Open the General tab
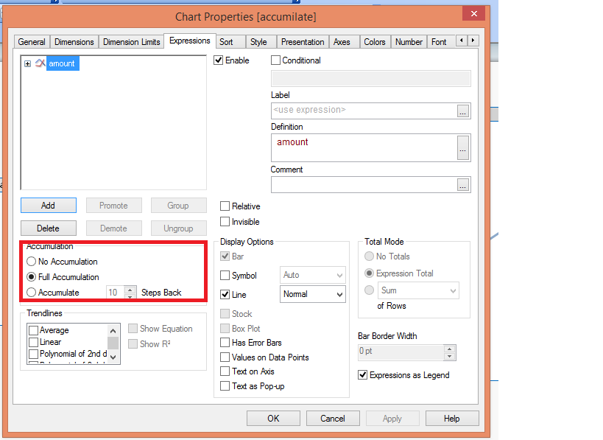603x440 pixels. [x=32, y=41]
